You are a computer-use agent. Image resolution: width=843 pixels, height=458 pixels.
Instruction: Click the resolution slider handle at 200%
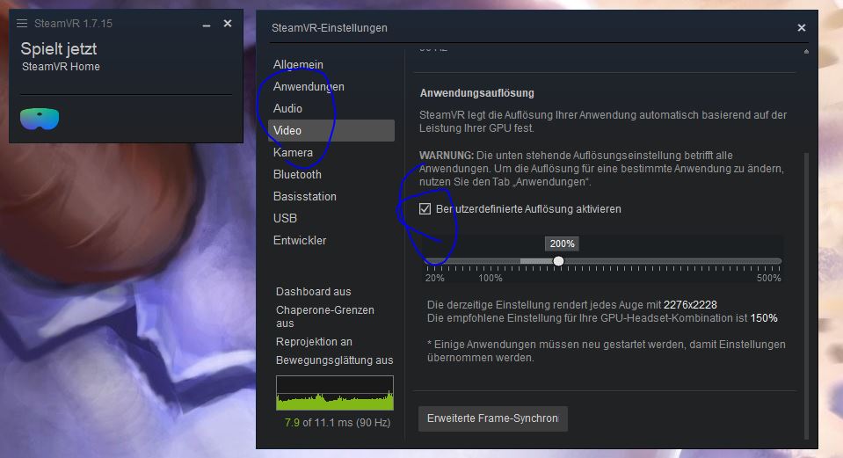[558, 261]
